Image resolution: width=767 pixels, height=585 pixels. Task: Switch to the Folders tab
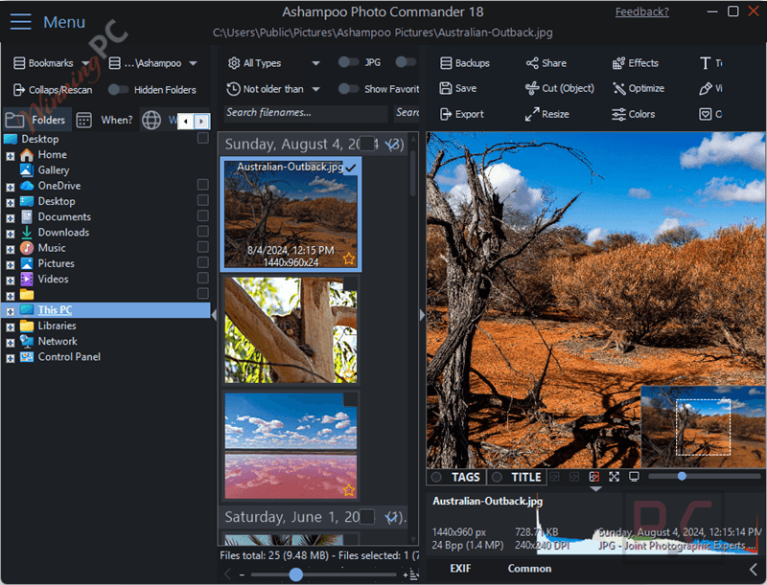pyautogui.click(x=37, y=120)
